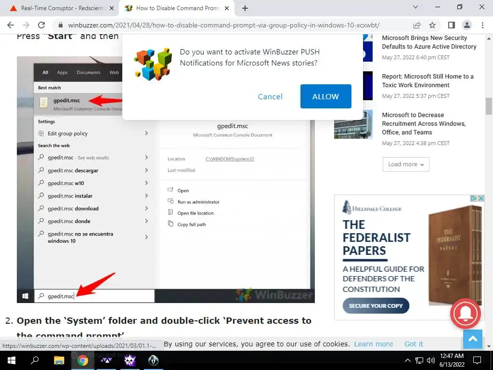Open AdChoices info icon on ad
This screenshot has width=493, height=370.
click(474, 198)
